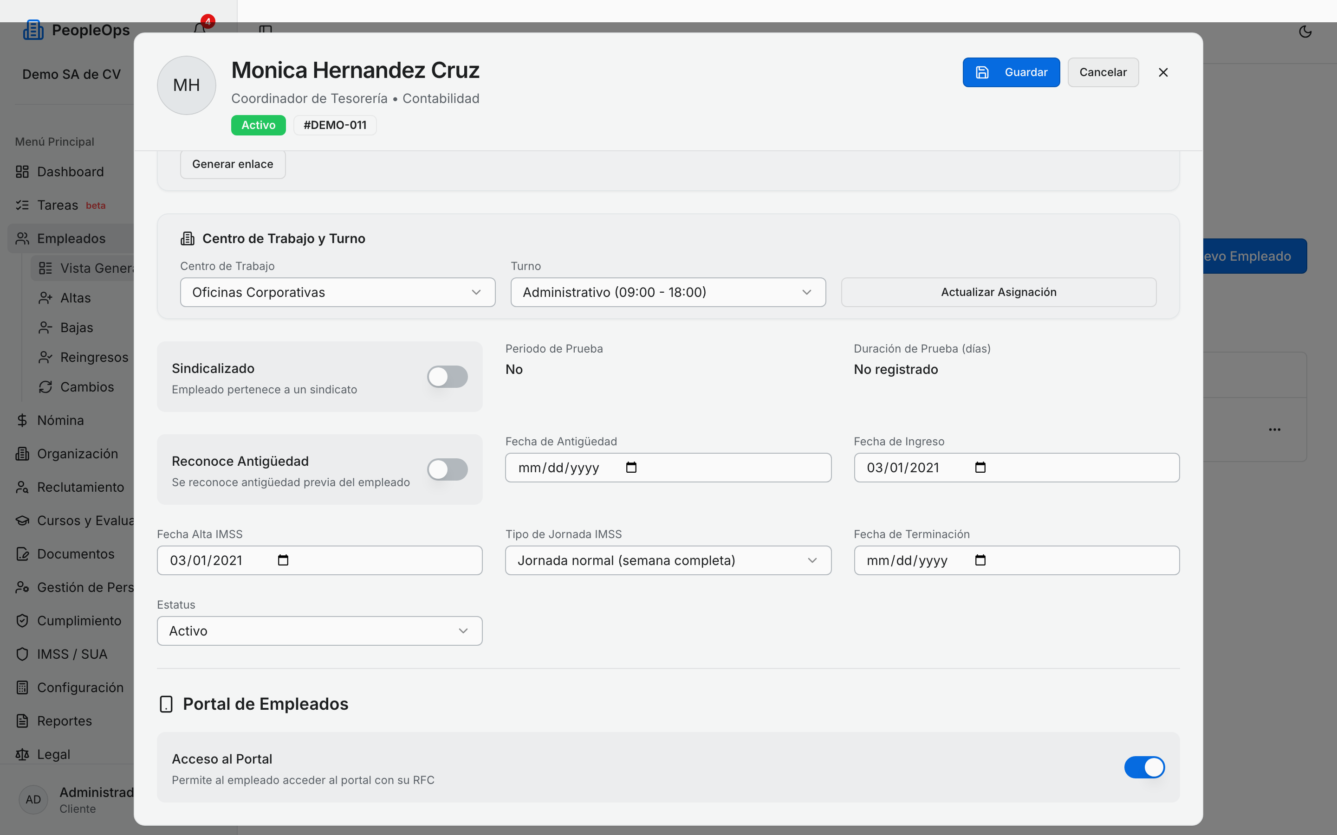This screenshot has height=835, width=1337.
Task: Click the PeopleOps logo icon
Action: coord(33,30)
